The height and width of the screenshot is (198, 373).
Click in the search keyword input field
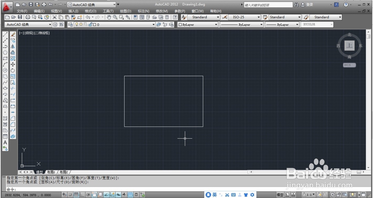268,5
